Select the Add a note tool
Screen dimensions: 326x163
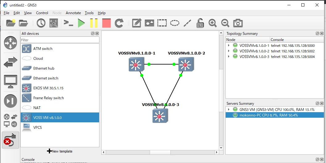[136, 23]
